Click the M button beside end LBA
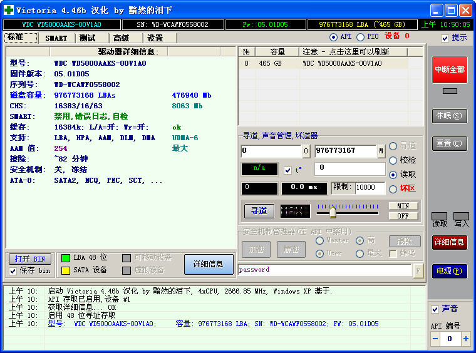The image size is (476, 353). 381,151
